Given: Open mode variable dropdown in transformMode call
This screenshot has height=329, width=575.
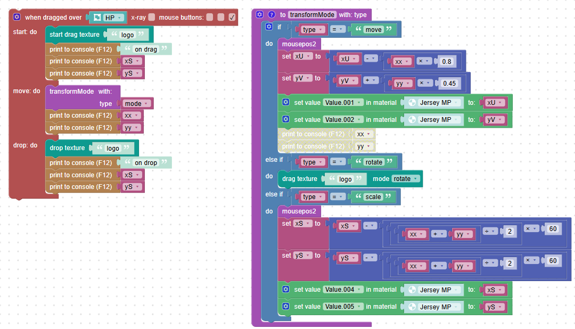Looking at the screenshot, I should 136,103.
